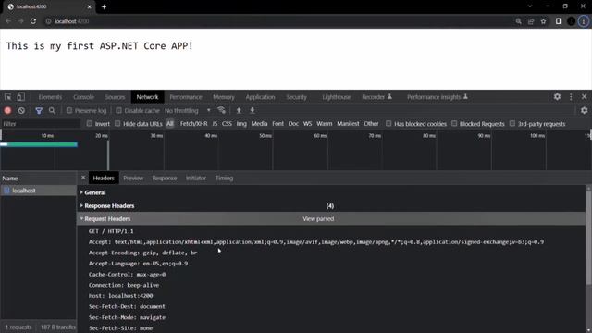Check Blocked Requests checkbox

[x=454, y=123]
